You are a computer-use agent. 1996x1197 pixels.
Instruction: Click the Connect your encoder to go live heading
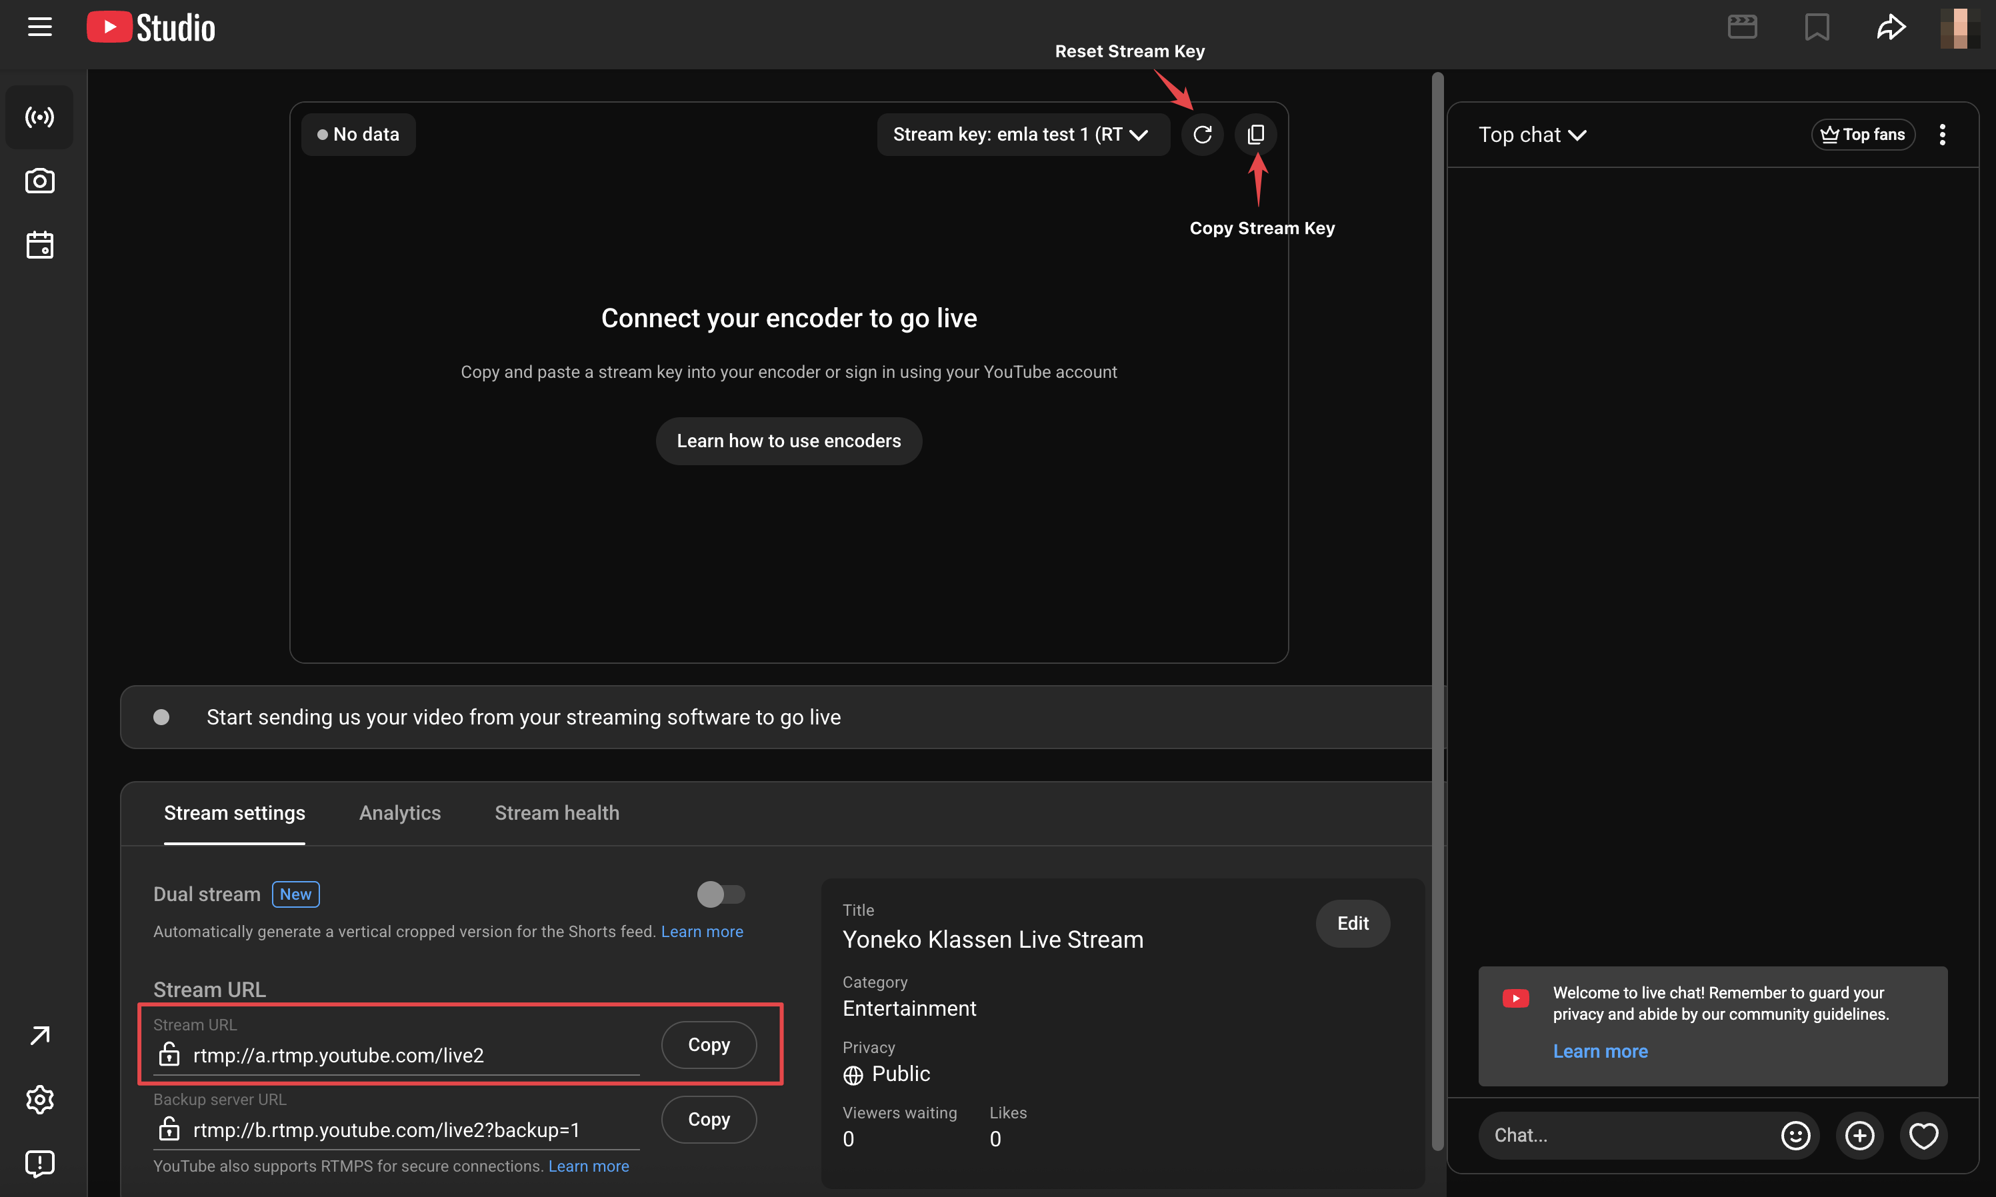click(x=788, y=319)
